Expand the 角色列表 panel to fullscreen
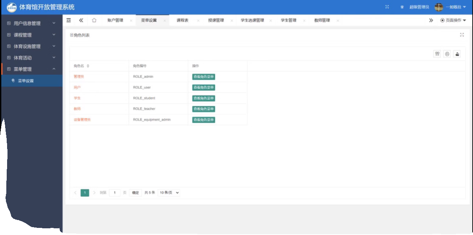Screen dimensions: 473x235 pos(462,35)
